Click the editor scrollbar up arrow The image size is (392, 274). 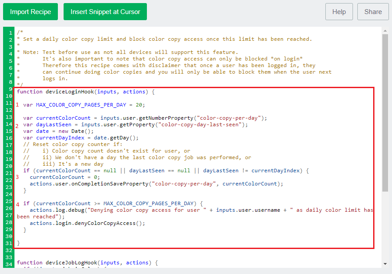(x=385, y=31)
